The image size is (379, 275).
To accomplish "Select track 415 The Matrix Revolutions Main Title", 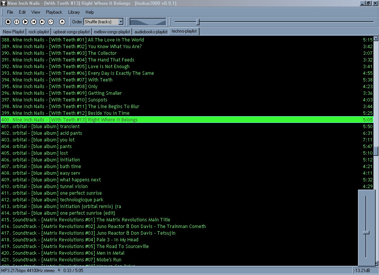I will (x=179, y=219).
